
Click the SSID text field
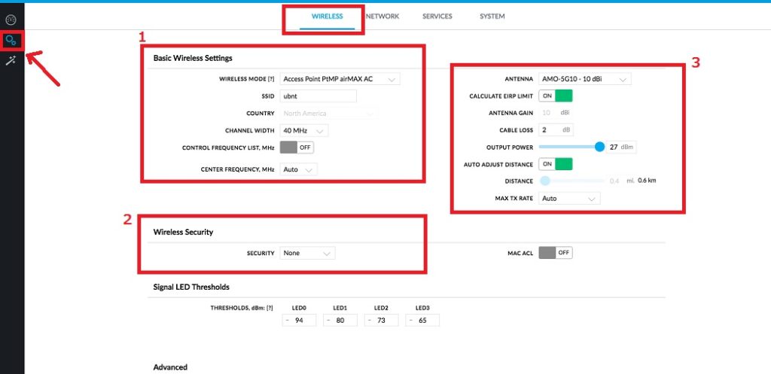(x=318, y=96)
